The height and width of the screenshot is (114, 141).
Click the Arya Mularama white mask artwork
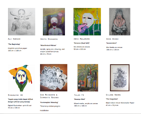[87, 22]
